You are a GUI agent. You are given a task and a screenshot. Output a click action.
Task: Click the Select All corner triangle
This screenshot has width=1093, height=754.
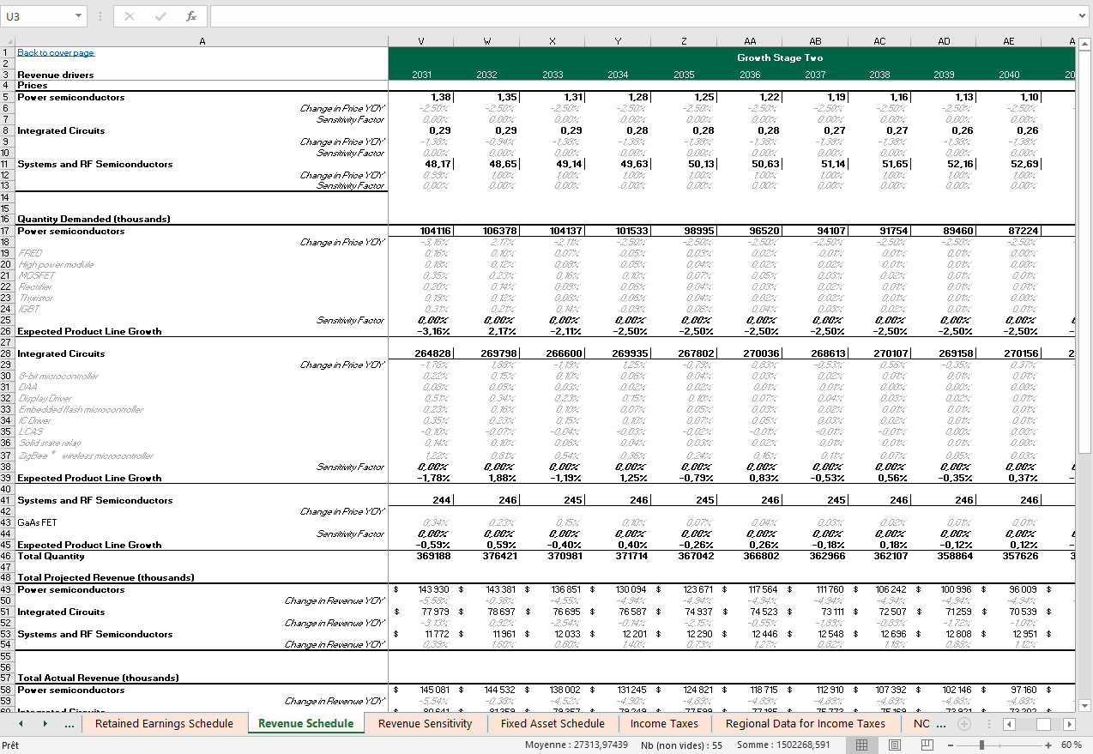[8, 41]
